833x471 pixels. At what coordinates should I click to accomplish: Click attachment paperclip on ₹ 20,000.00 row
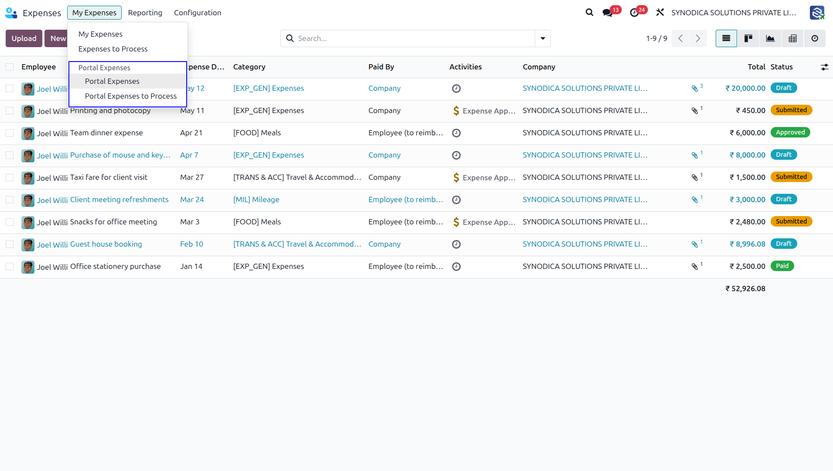(x=695, y=89)
